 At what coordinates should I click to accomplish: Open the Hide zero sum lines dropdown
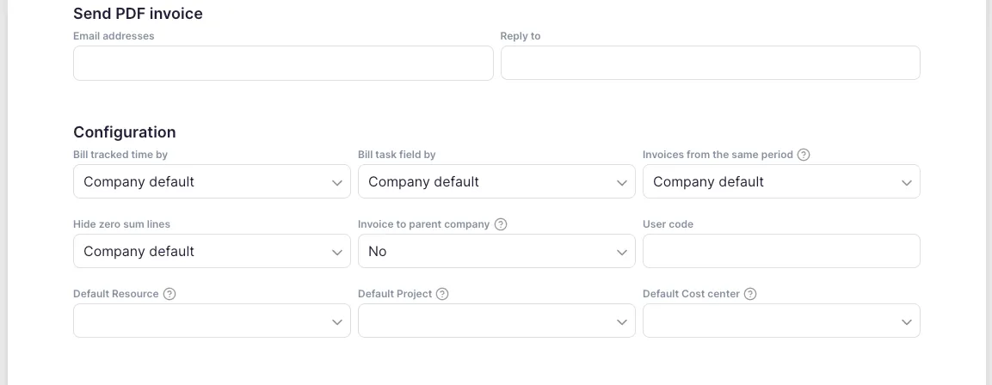[212, 252]
